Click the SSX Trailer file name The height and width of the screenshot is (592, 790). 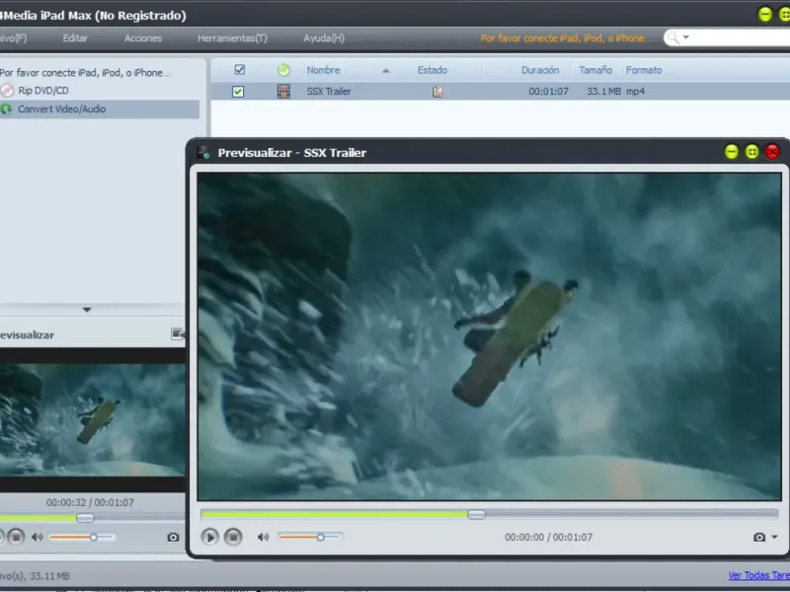point(329,91)
